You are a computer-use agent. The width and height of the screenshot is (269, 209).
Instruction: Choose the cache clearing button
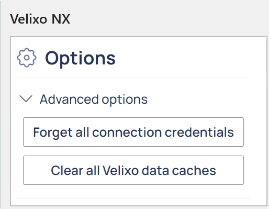click(x=133, y=170)
